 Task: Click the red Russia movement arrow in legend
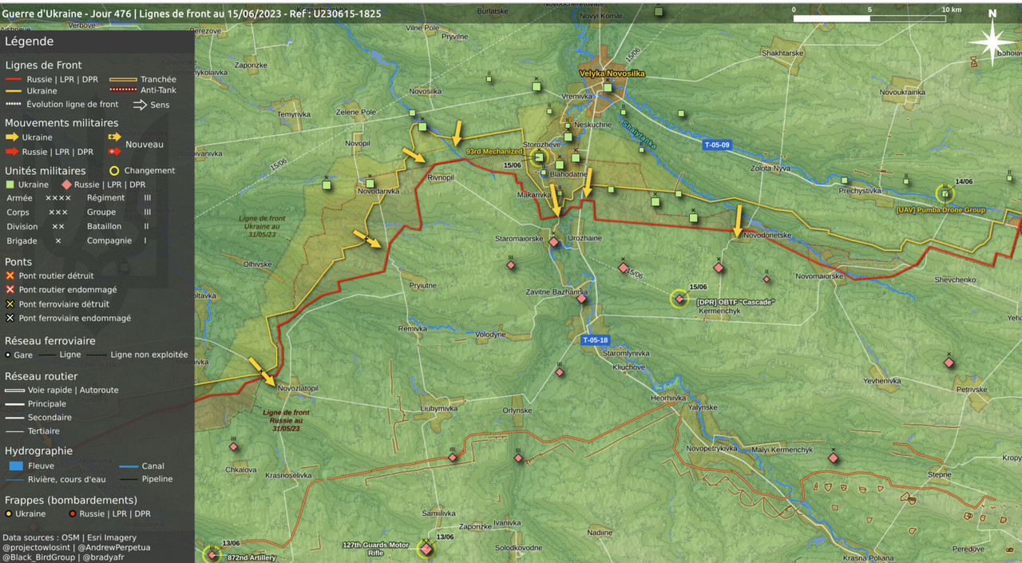click(x=12, y=152)
